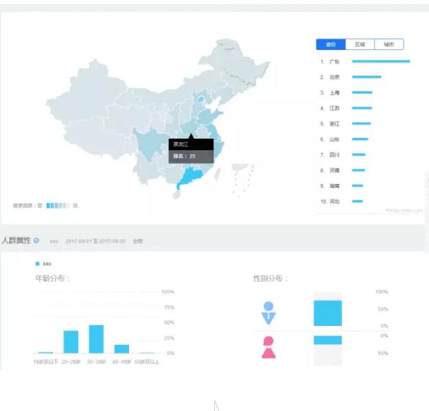Click the highlighted Guangdong province on map
Image resolution: width=429 pixels, height=411 pixels.
click(192, 176)
